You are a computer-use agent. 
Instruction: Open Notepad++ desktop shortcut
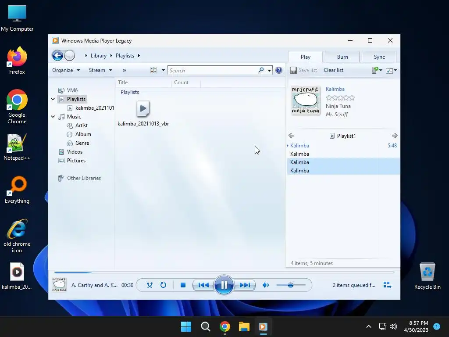coord(17,147)
